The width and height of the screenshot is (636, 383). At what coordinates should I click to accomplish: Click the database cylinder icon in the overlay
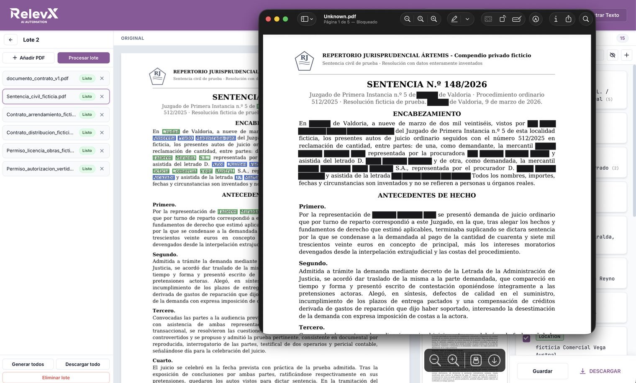pyautogui.click(x=476, y=360)
